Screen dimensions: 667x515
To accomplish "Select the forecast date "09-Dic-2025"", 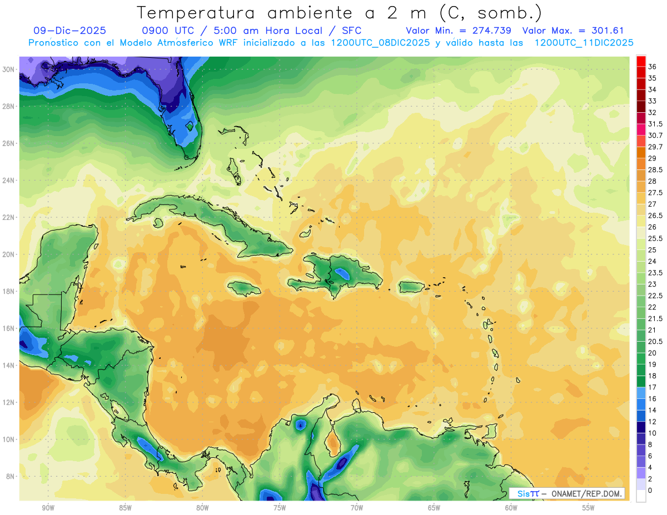I will point(69,31).
